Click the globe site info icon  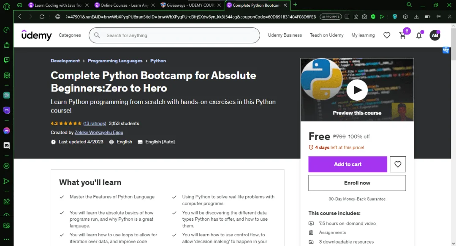[57, 17]
